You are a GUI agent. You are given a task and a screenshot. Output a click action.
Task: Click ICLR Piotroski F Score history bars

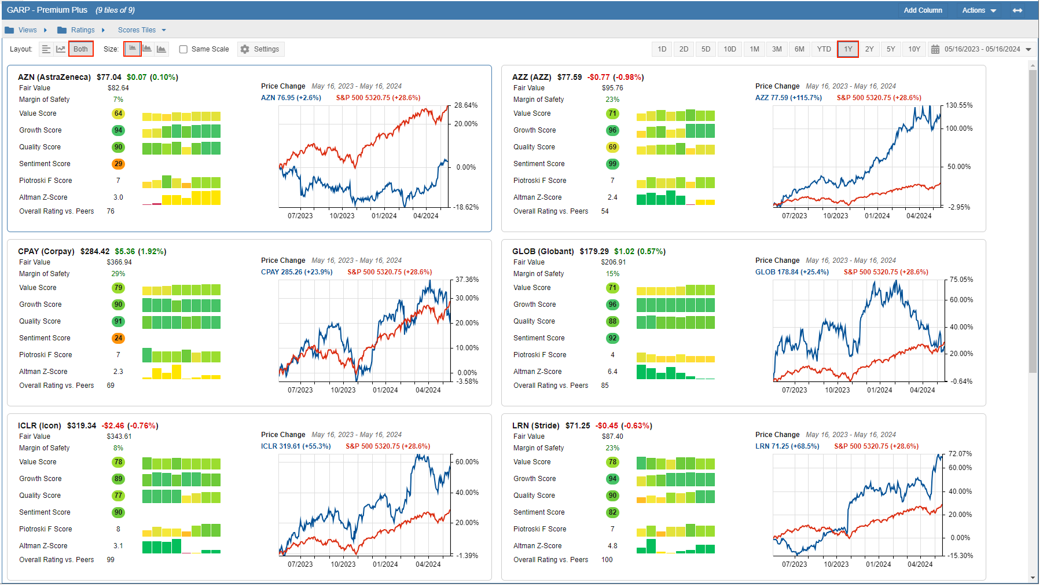(181, 530)
